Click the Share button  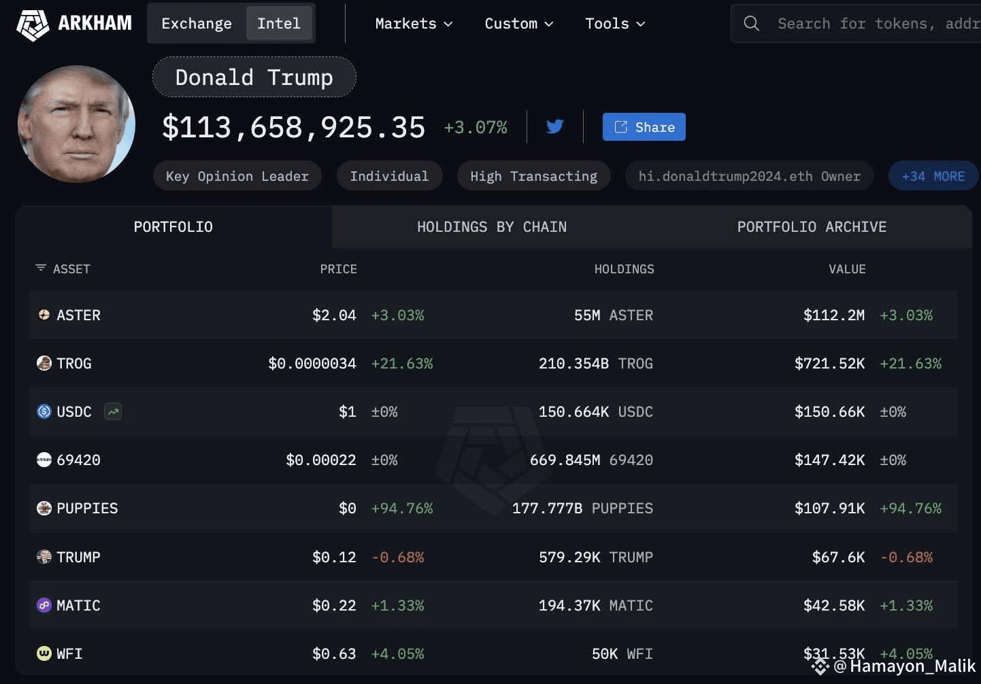click(644, 127)
